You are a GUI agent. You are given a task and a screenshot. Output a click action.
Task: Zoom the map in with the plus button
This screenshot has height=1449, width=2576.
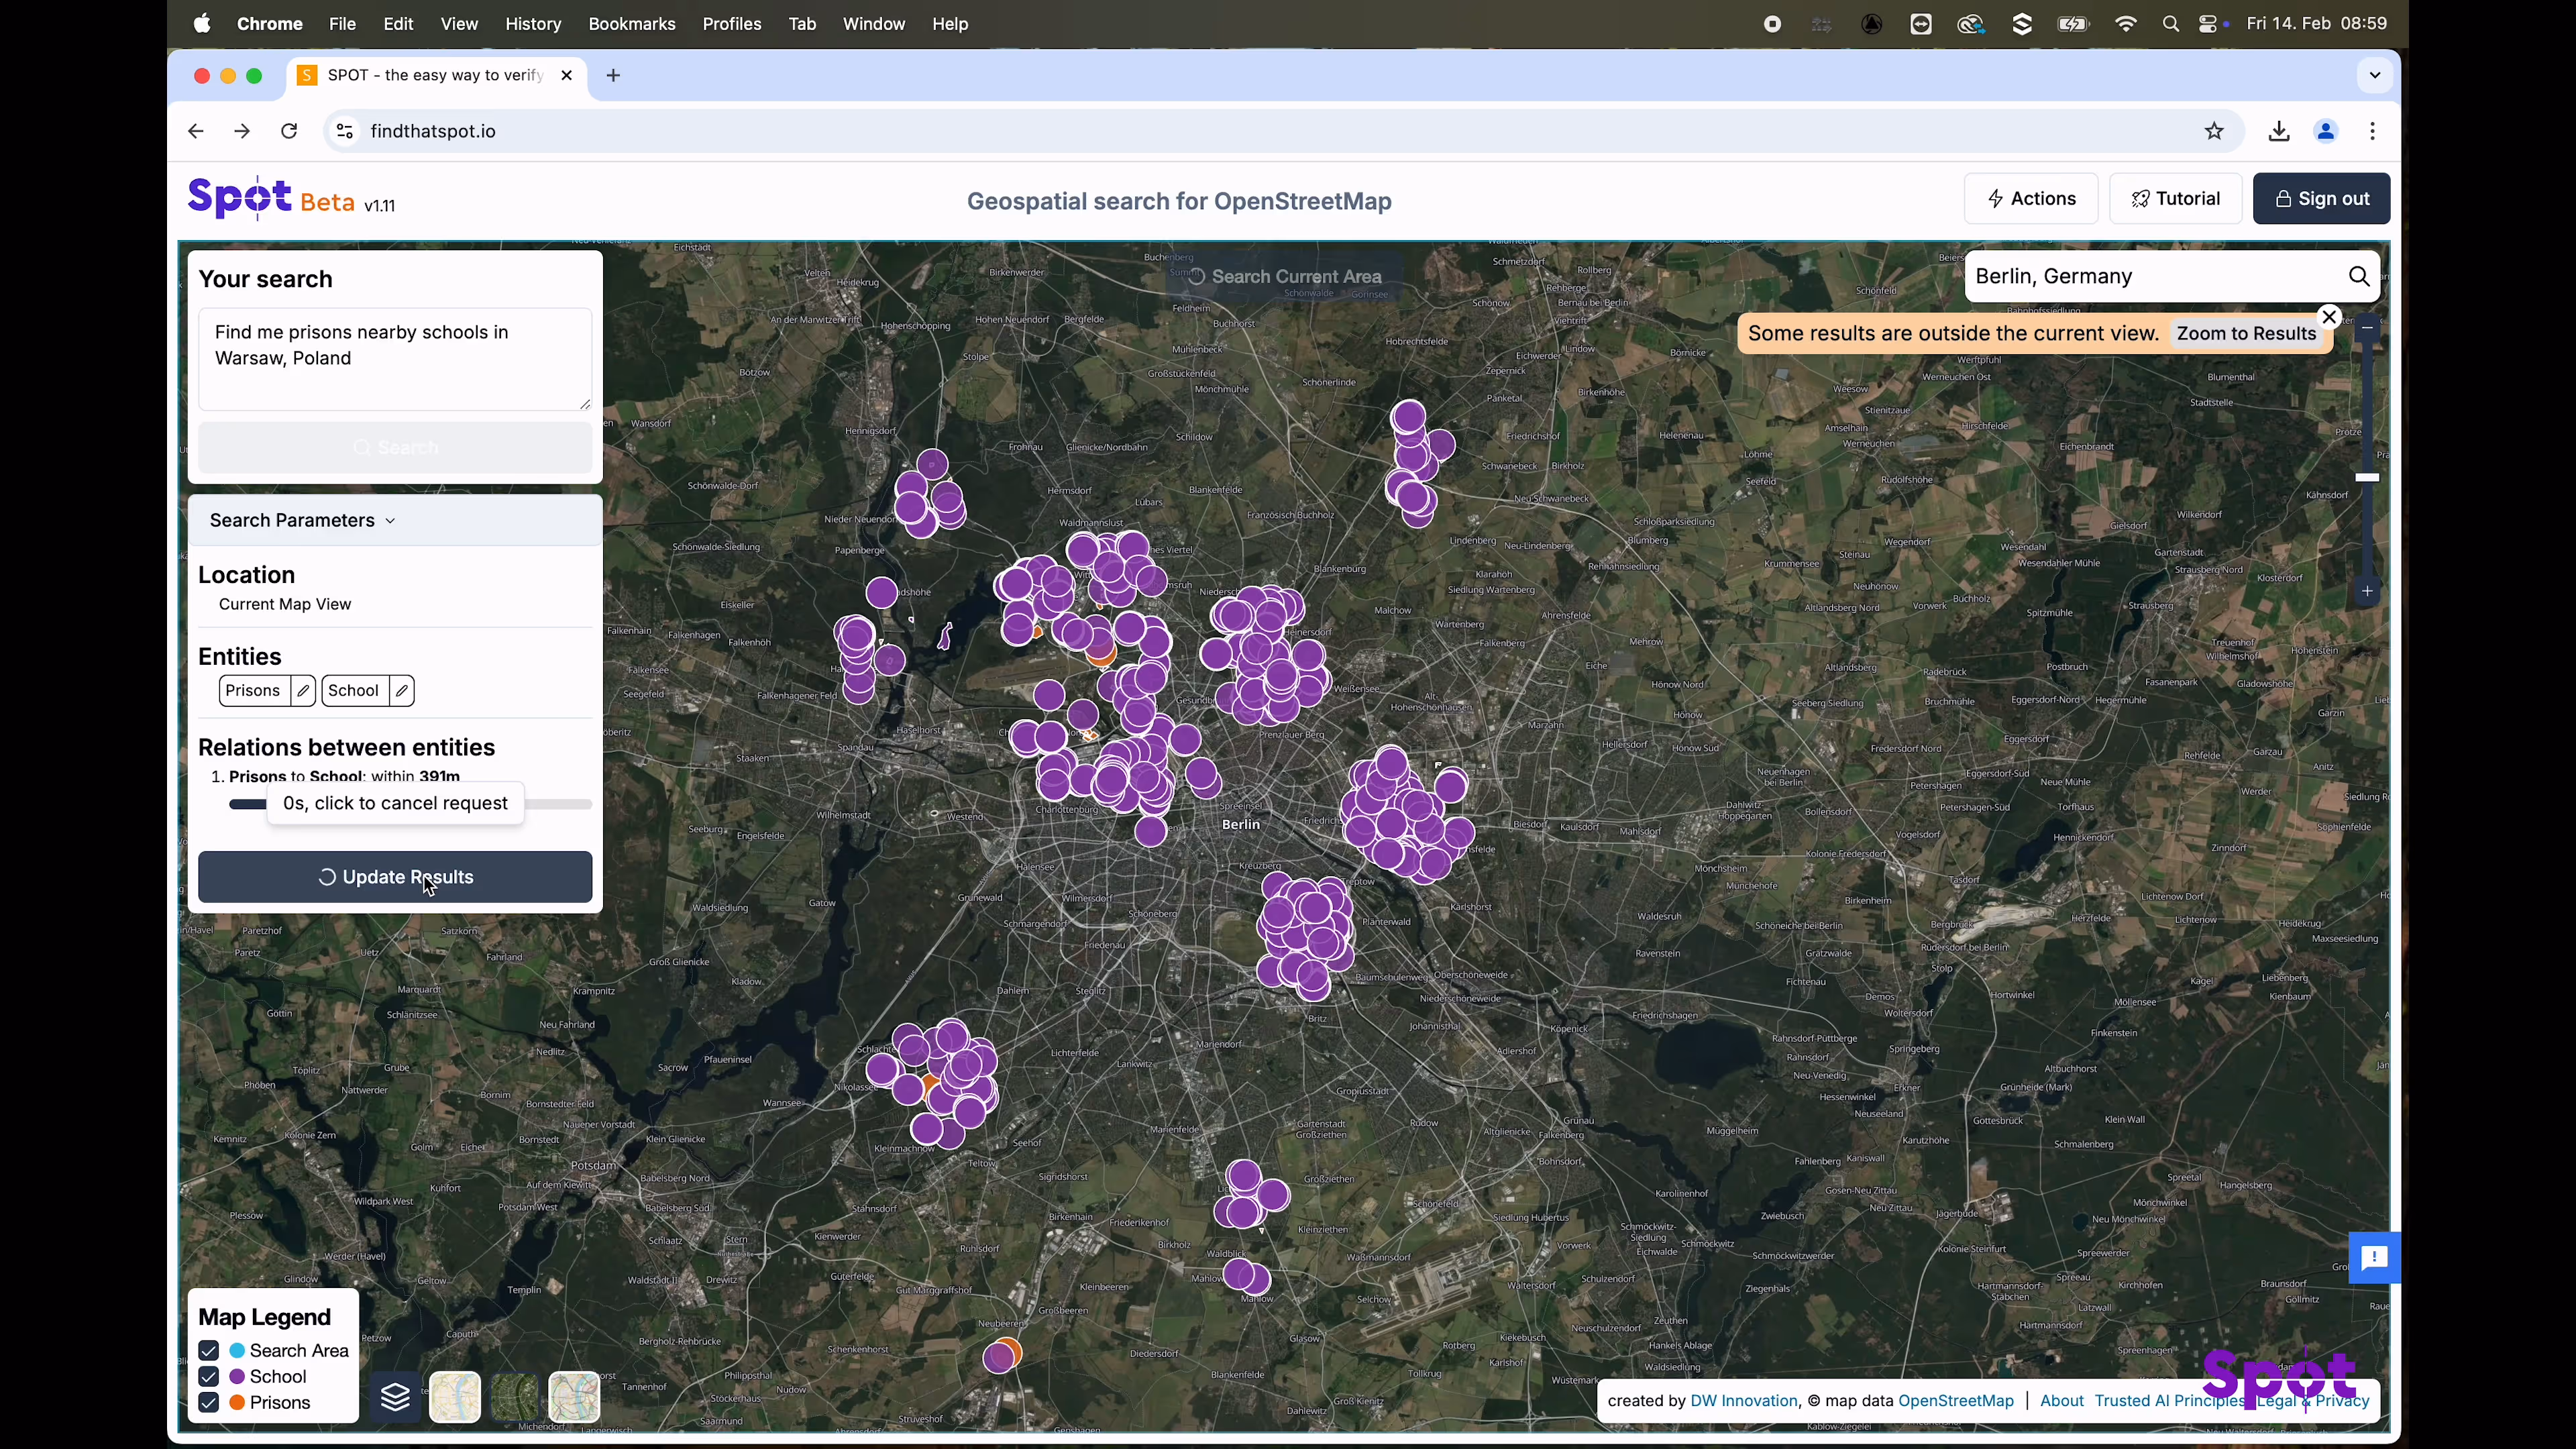[x=2367, y=592]
